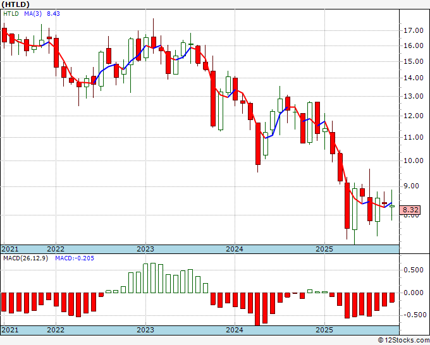430x345 pixels.
Task: Select the 13.00 price axis label
Action: click(x=414, y=97)
